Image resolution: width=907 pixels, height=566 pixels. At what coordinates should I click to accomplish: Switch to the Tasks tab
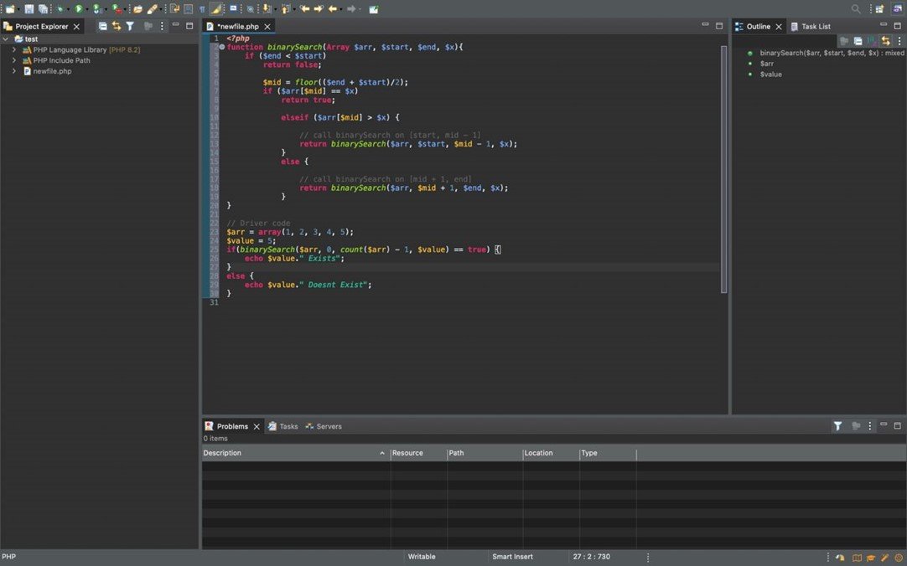point(282,426)
